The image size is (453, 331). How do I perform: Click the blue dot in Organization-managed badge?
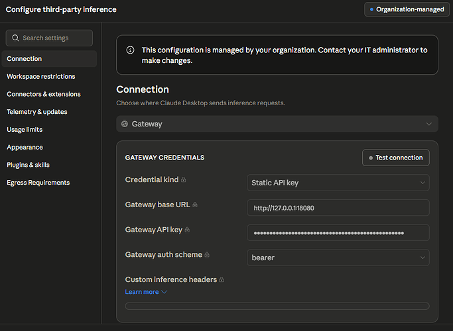[371, 9]
